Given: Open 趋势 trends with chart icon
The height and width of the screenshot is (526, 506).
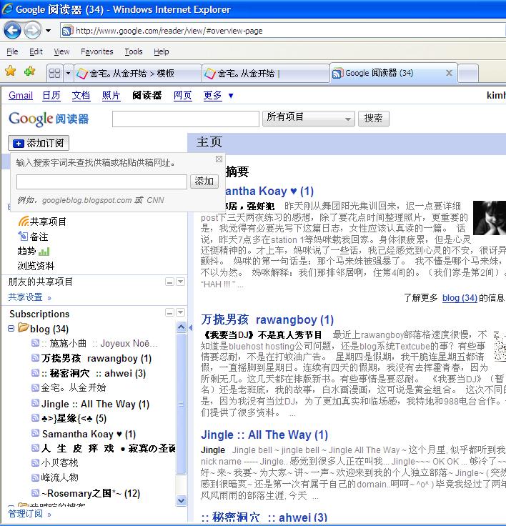Looking at the screenshot, I should 34,251.
